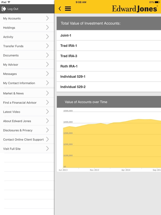Tap the Nov 2013 date label
The image size is (161, 215).
(94, 170)
